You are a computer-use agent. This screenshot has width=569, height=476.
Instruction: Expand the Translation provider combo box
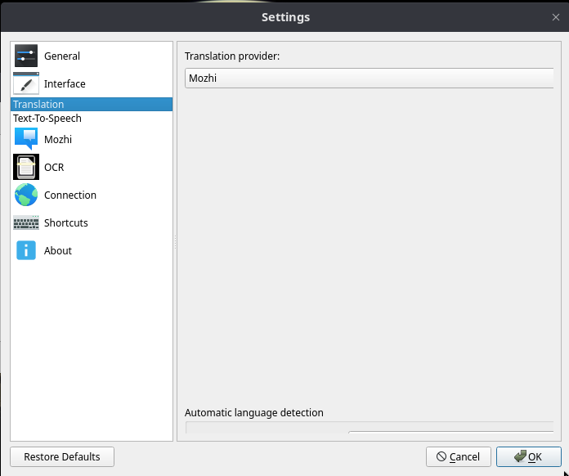coord(369,79)
